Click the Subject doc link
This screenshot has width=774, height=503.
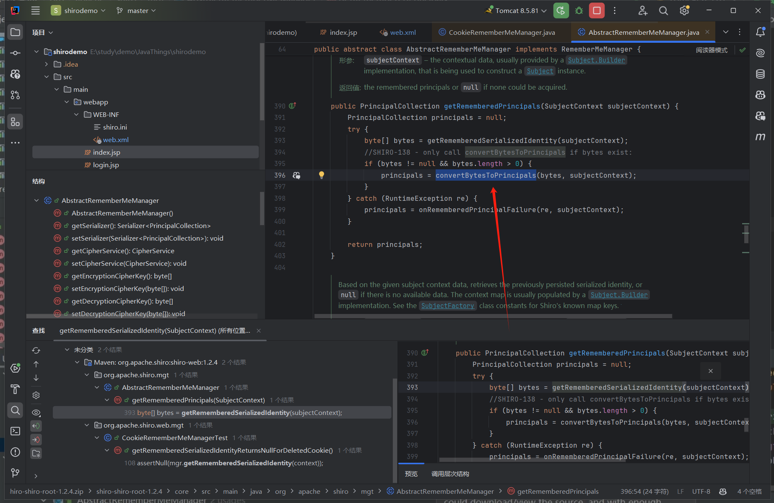coord(540,71)
